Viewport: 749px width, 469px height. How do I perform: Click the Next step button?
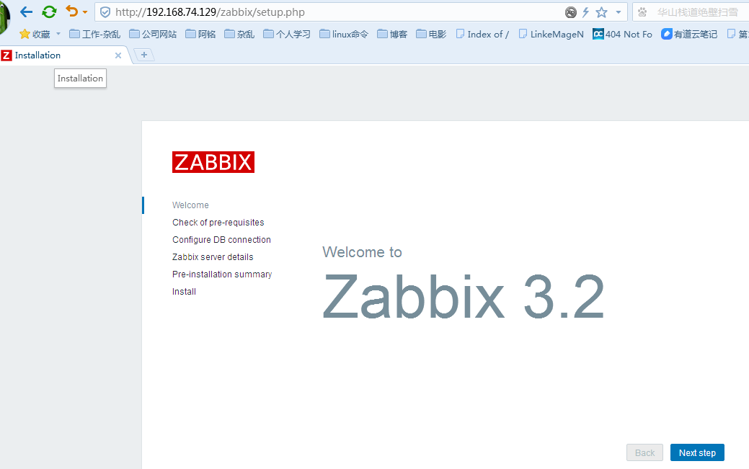click(697, 452)
